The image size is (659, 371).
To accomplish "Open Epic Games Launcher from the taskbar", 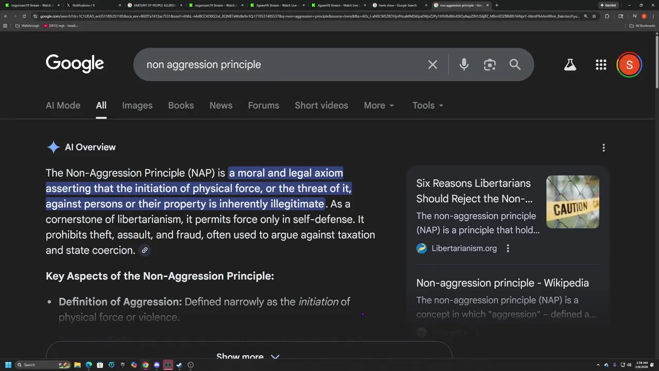I will pyautogui.click(x=123, y=365).
